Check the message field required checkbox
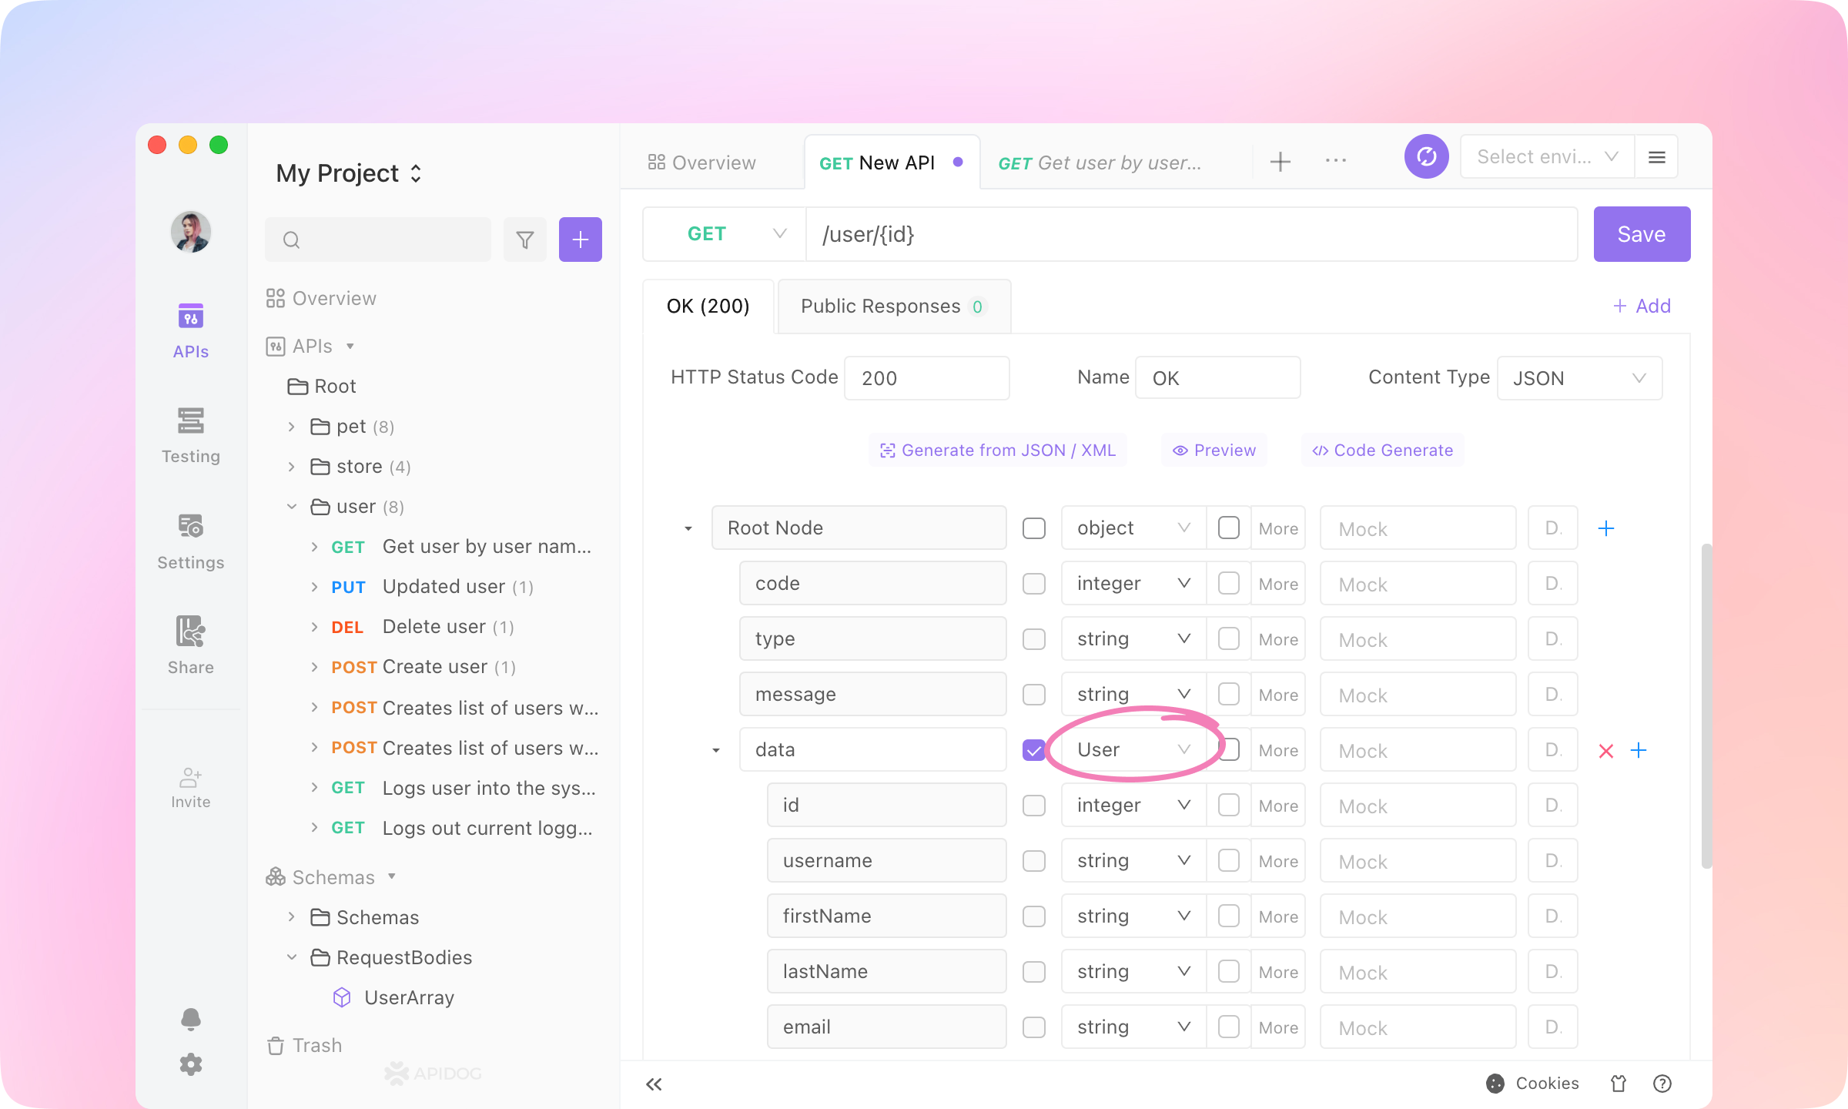 [1033, 695]
